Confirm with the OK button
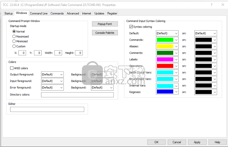Image resolution: width=228 pixels, height=147 pixels. pos(157,142)
